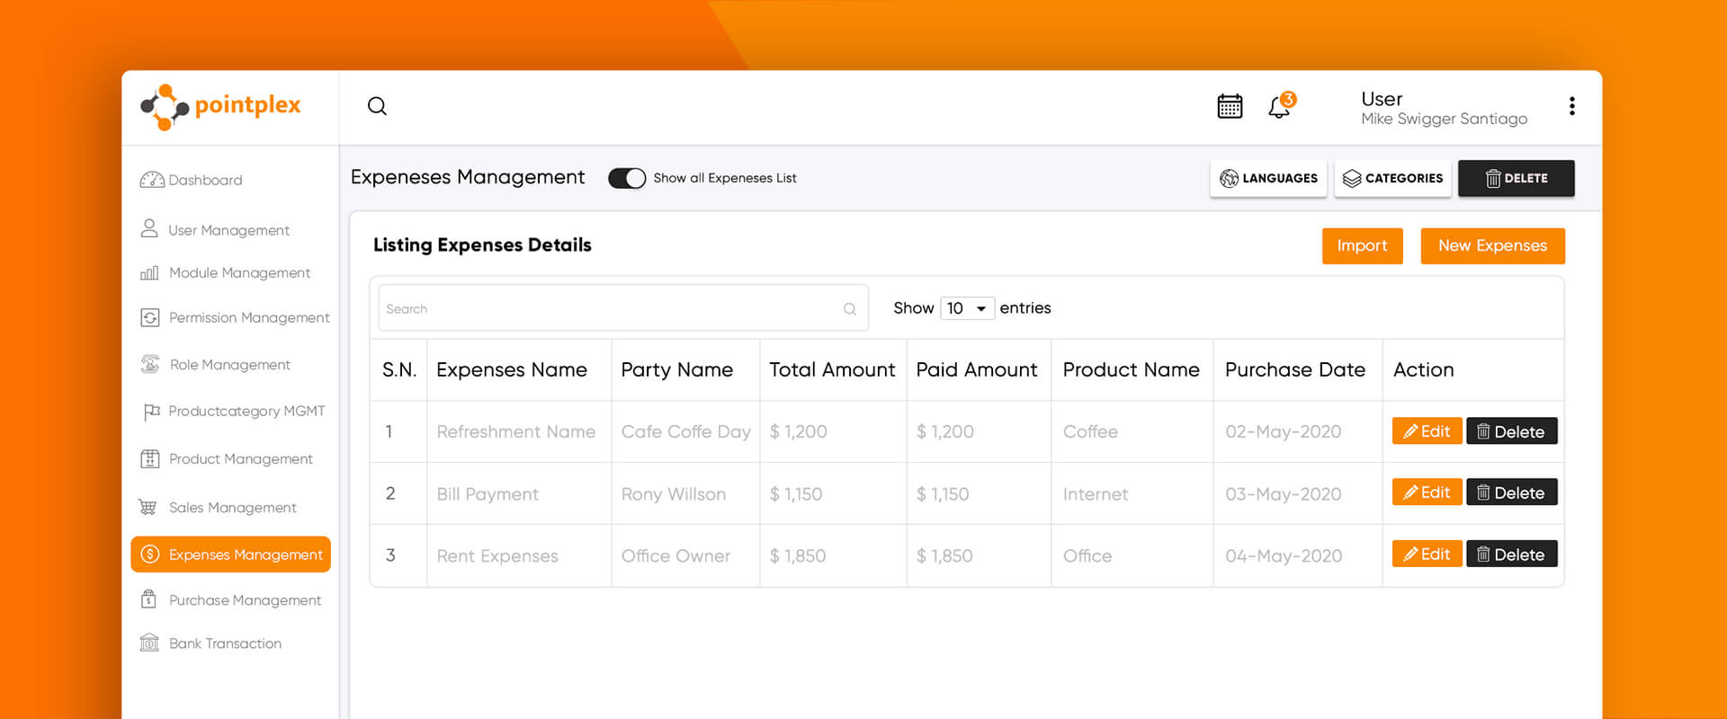
Task: Click the Module Management bar chart icon
Action: click(x=149, y=272)
